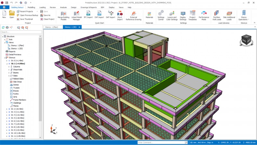257x145 pixels.
Task: Click the globe icon above structure tree
Action: tap(7, 27)
